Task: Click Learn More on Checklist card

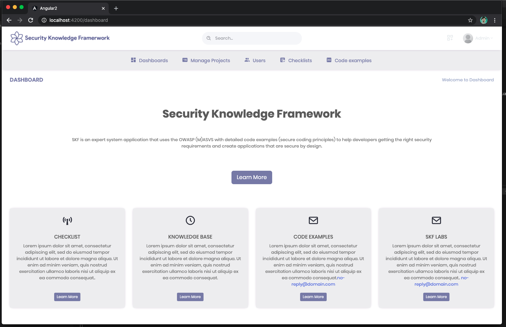Action: pyautogui.click(x=67, y=297)
